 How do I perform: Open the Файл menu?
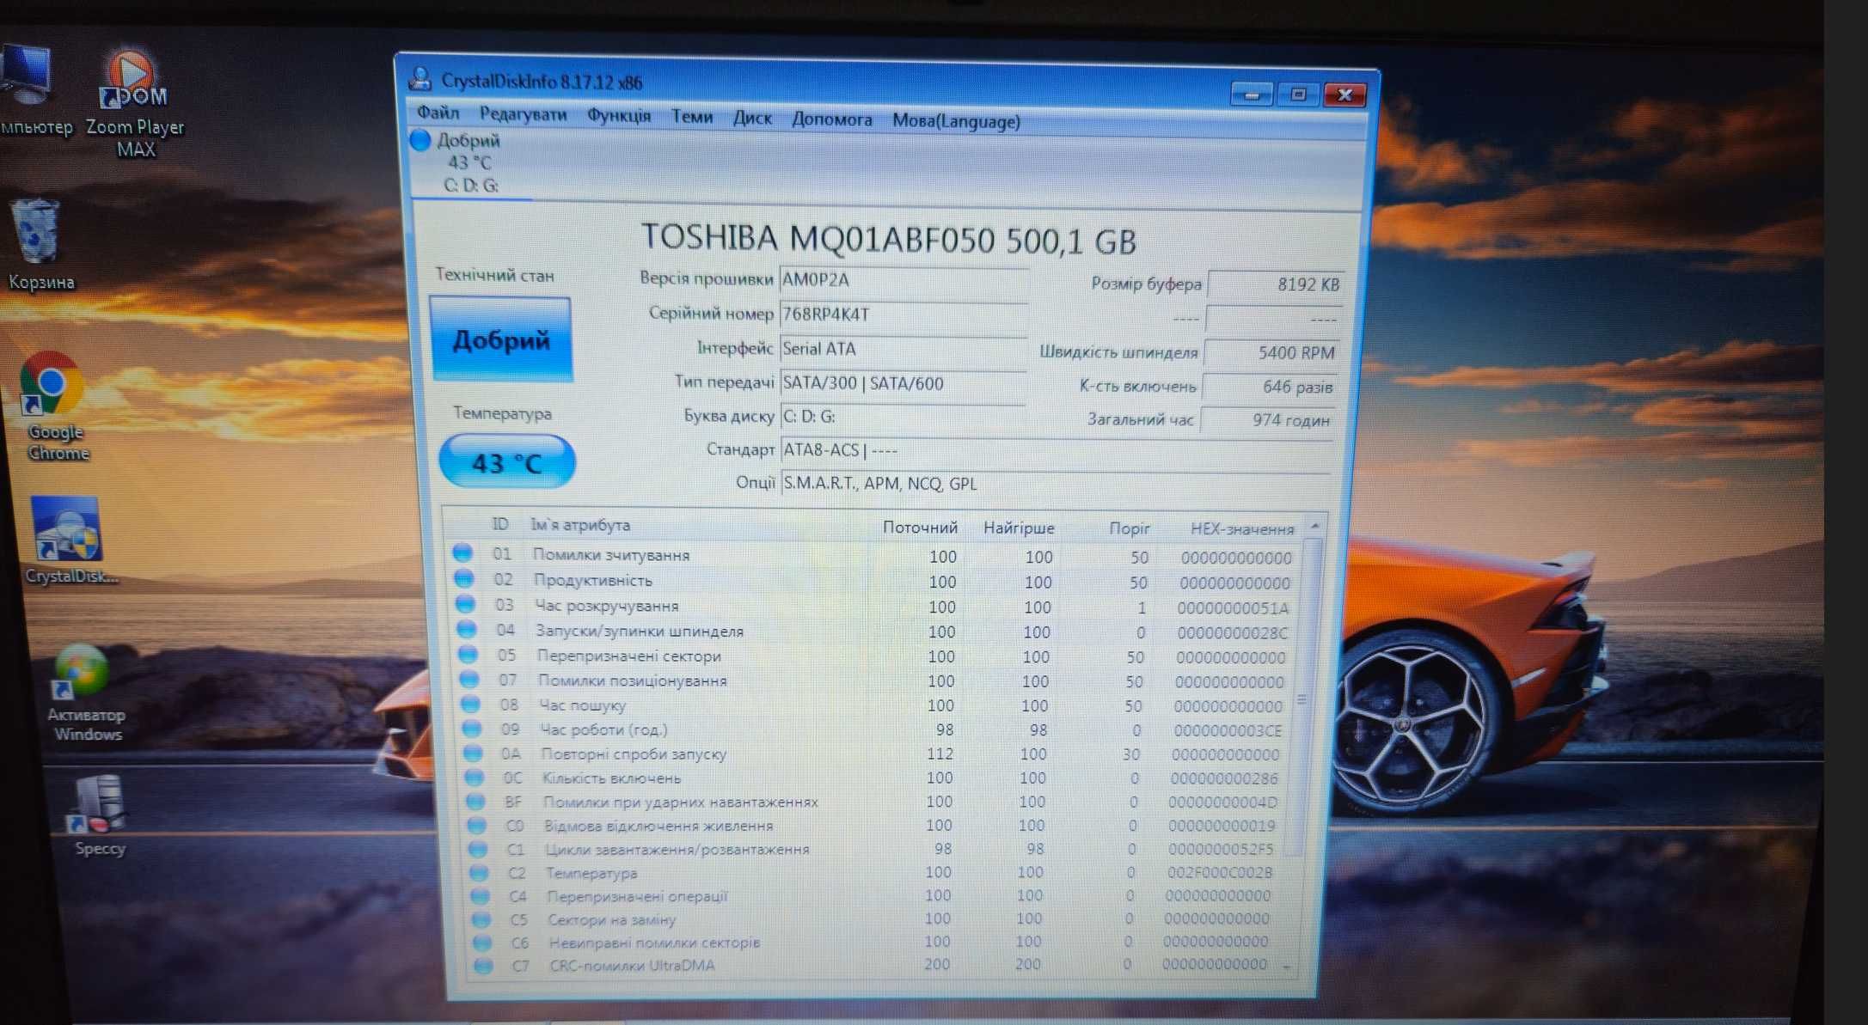click(438, 113)
